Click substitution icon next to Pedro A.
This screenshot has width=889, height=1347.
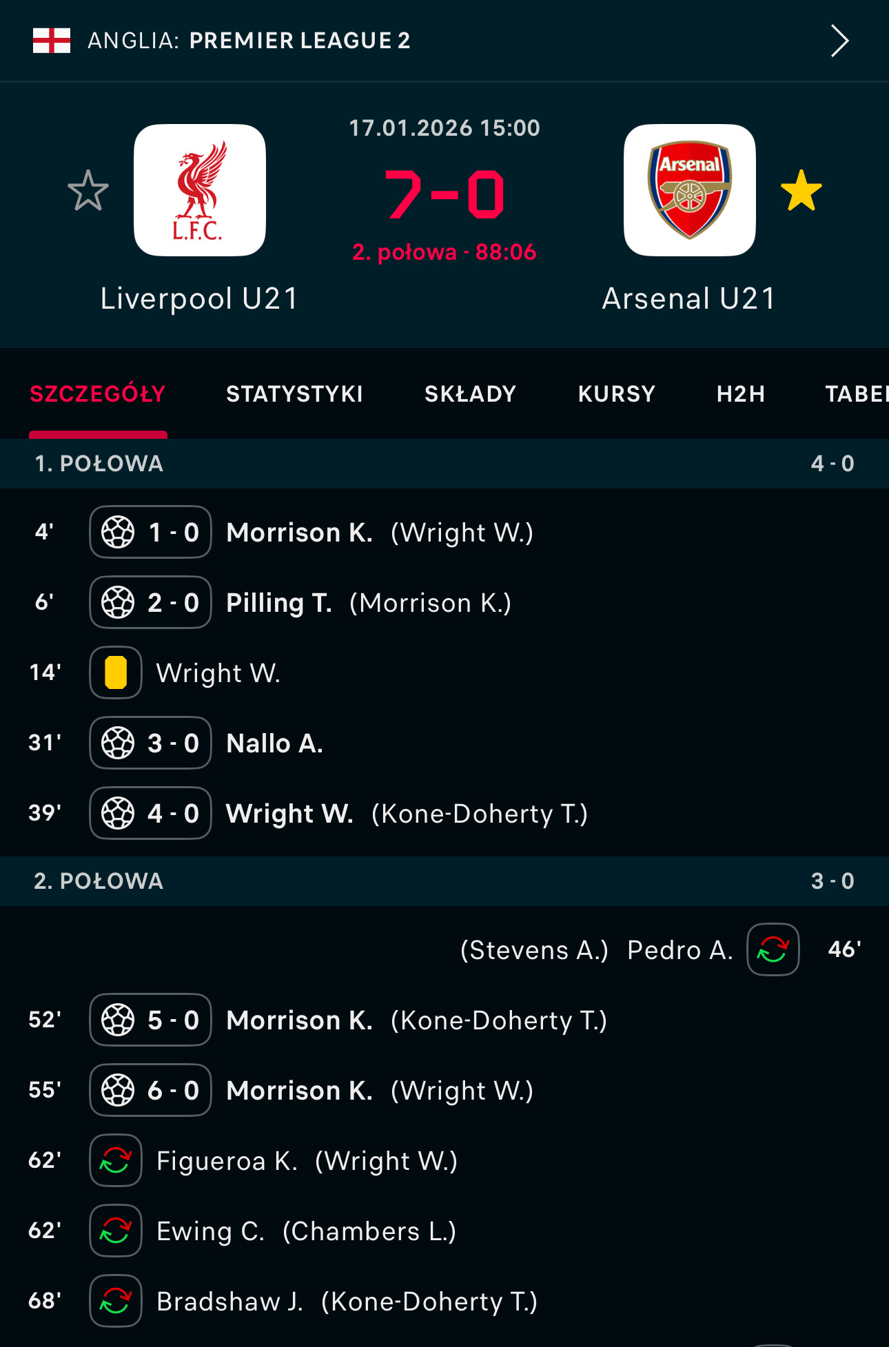pyautogui.click(x=773, y=949)
